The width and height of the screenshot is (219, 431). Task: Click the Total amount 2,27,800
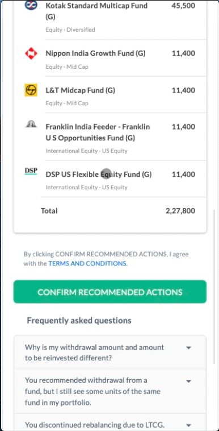(180, 211)
